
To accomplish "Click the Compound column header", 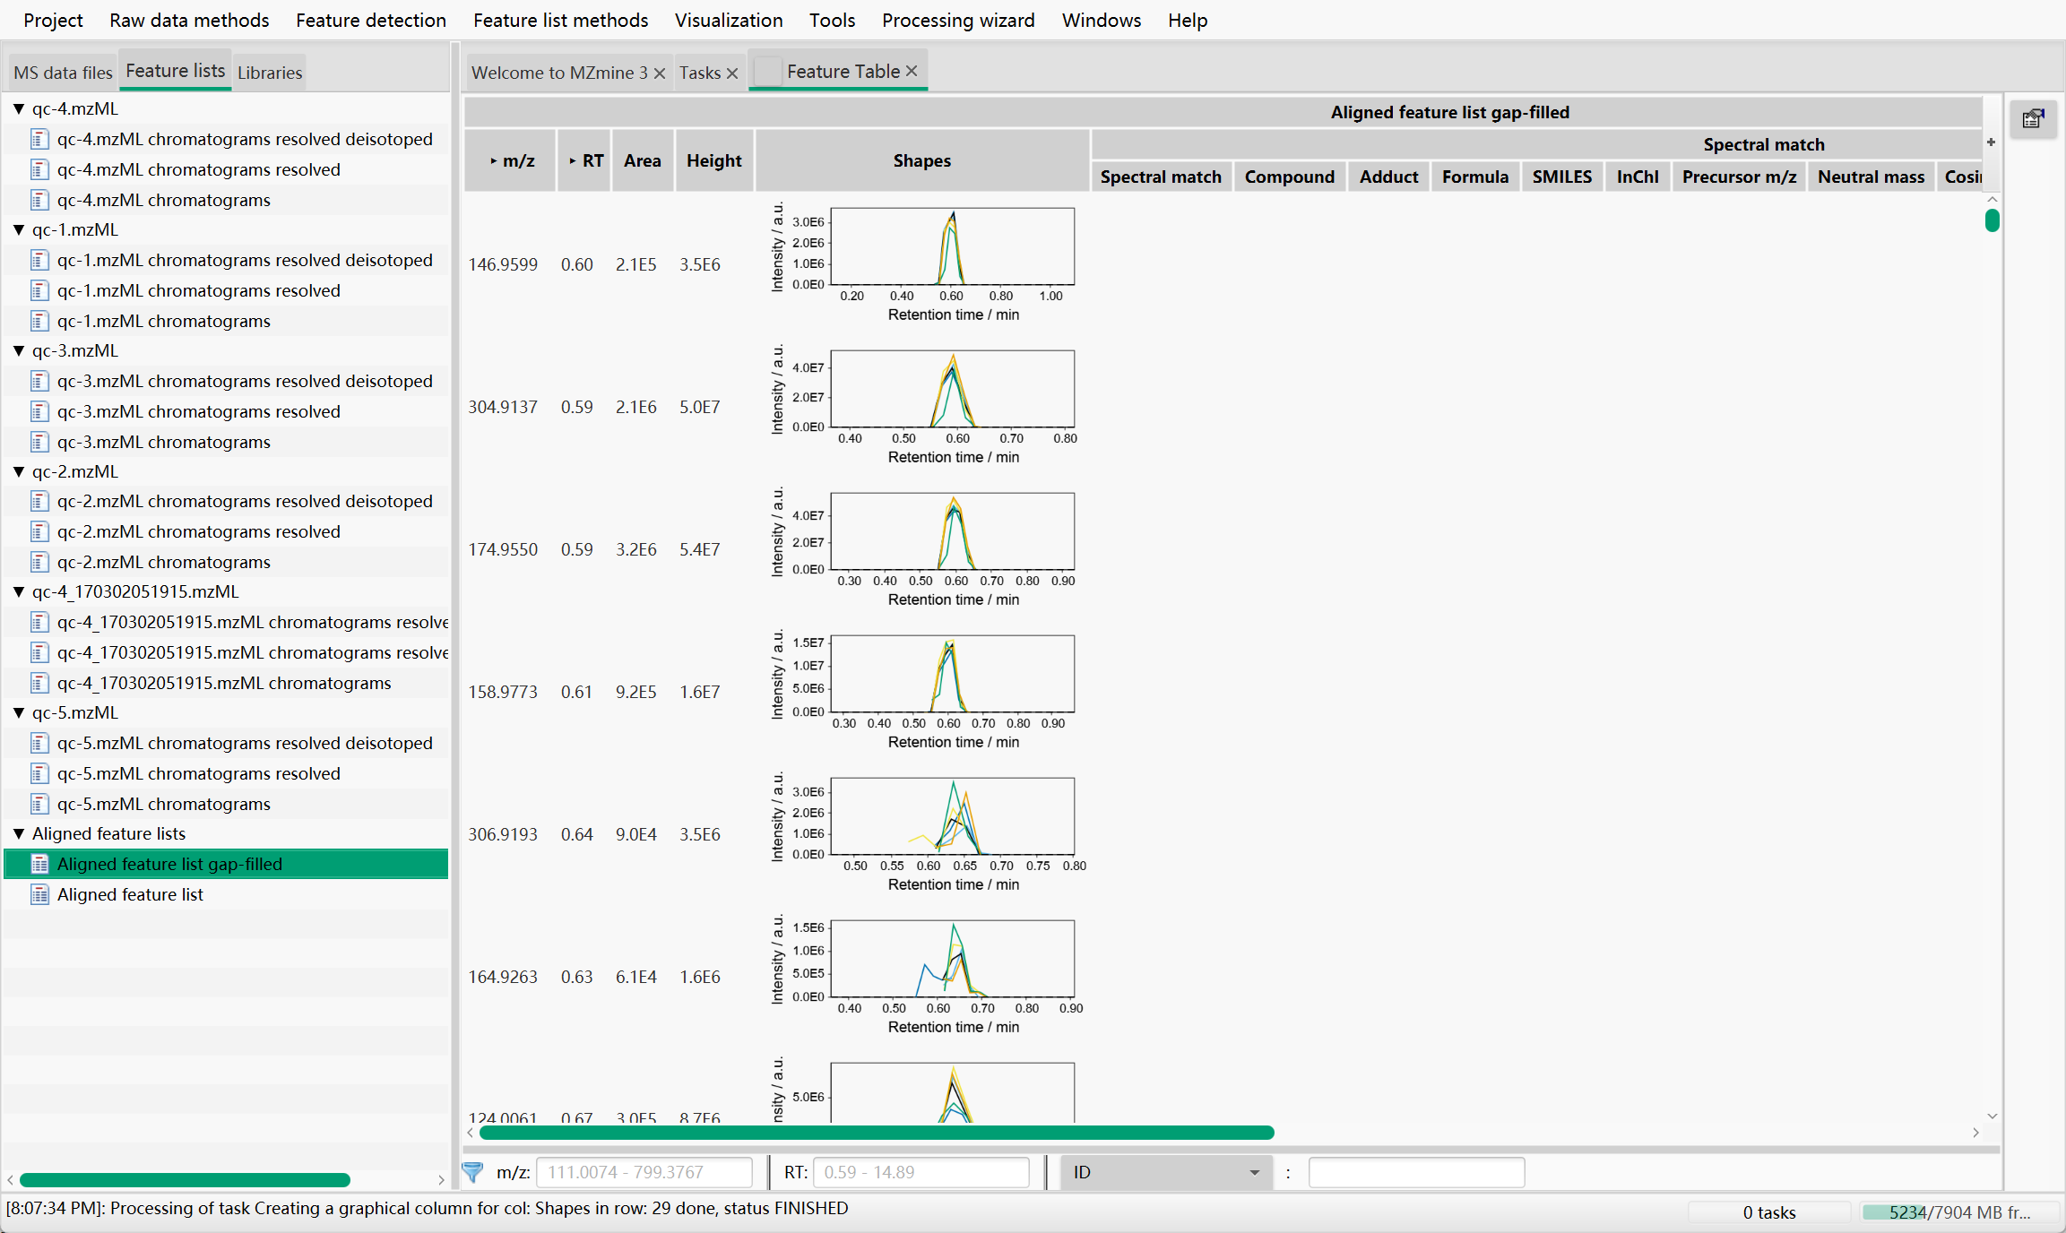I will pyautogui.click(x=1289, y=177).
